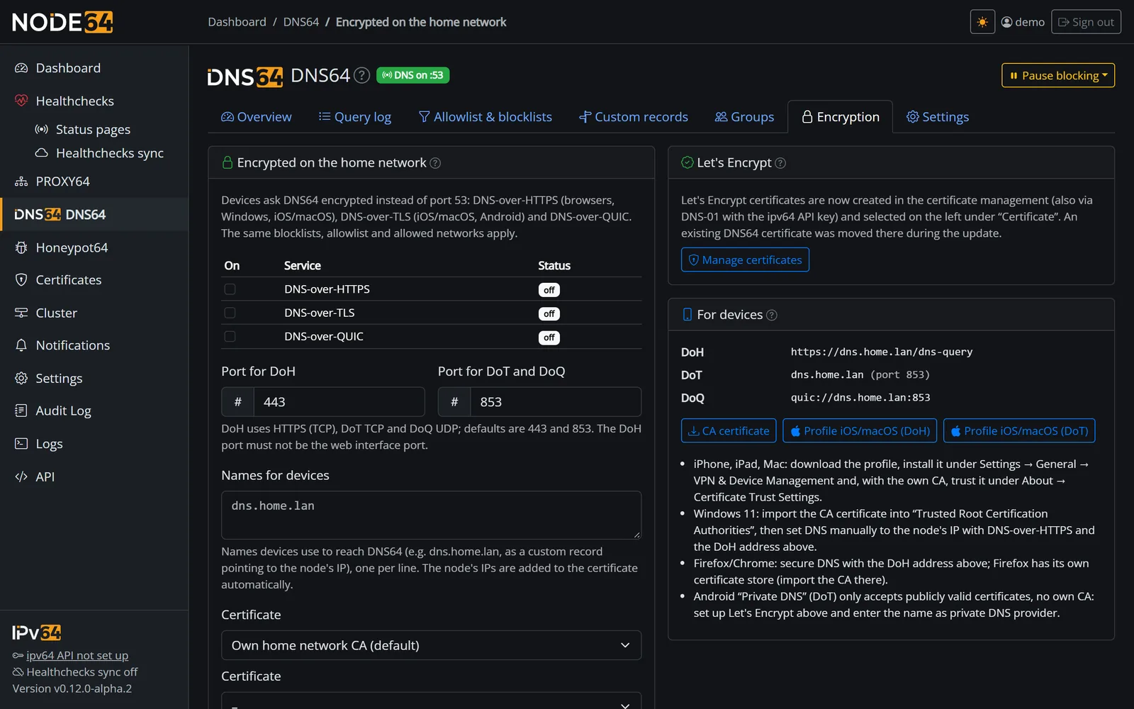Image resolution: width=1134 pixels, height=709 pixels.
Task: Click the Sign out button
Action: 1086,22
